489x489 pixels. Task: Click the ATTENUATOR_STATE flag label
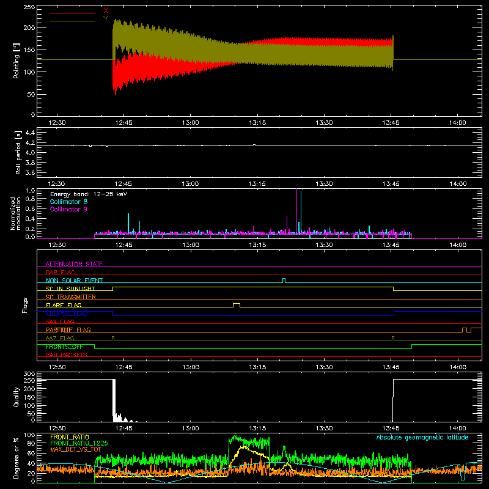click(x=74, y=264)
